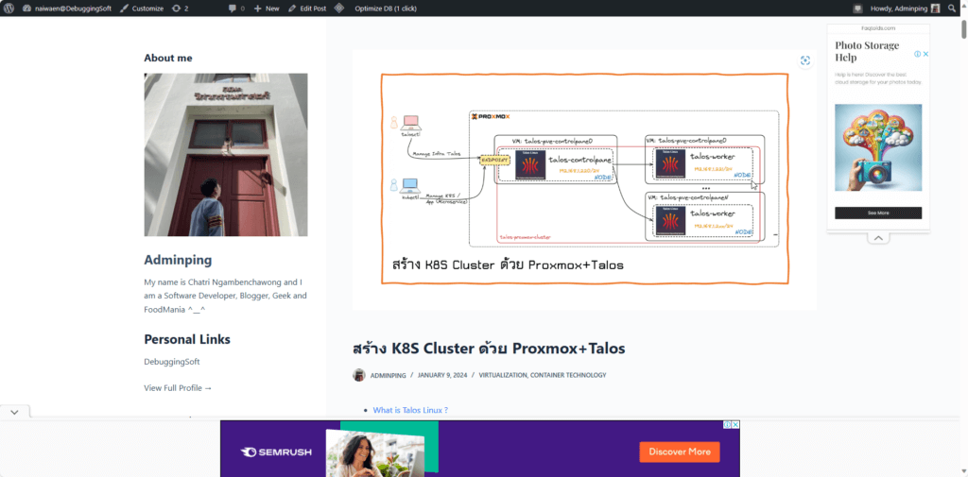Screen dimensions: 968x477
Task: Click the Adminping name heading
Action: [x=178, y=260]
